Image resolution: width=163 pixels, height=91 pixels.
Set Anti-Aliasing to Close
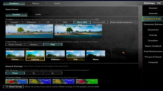pyautogui.click(x=15, y=73)
